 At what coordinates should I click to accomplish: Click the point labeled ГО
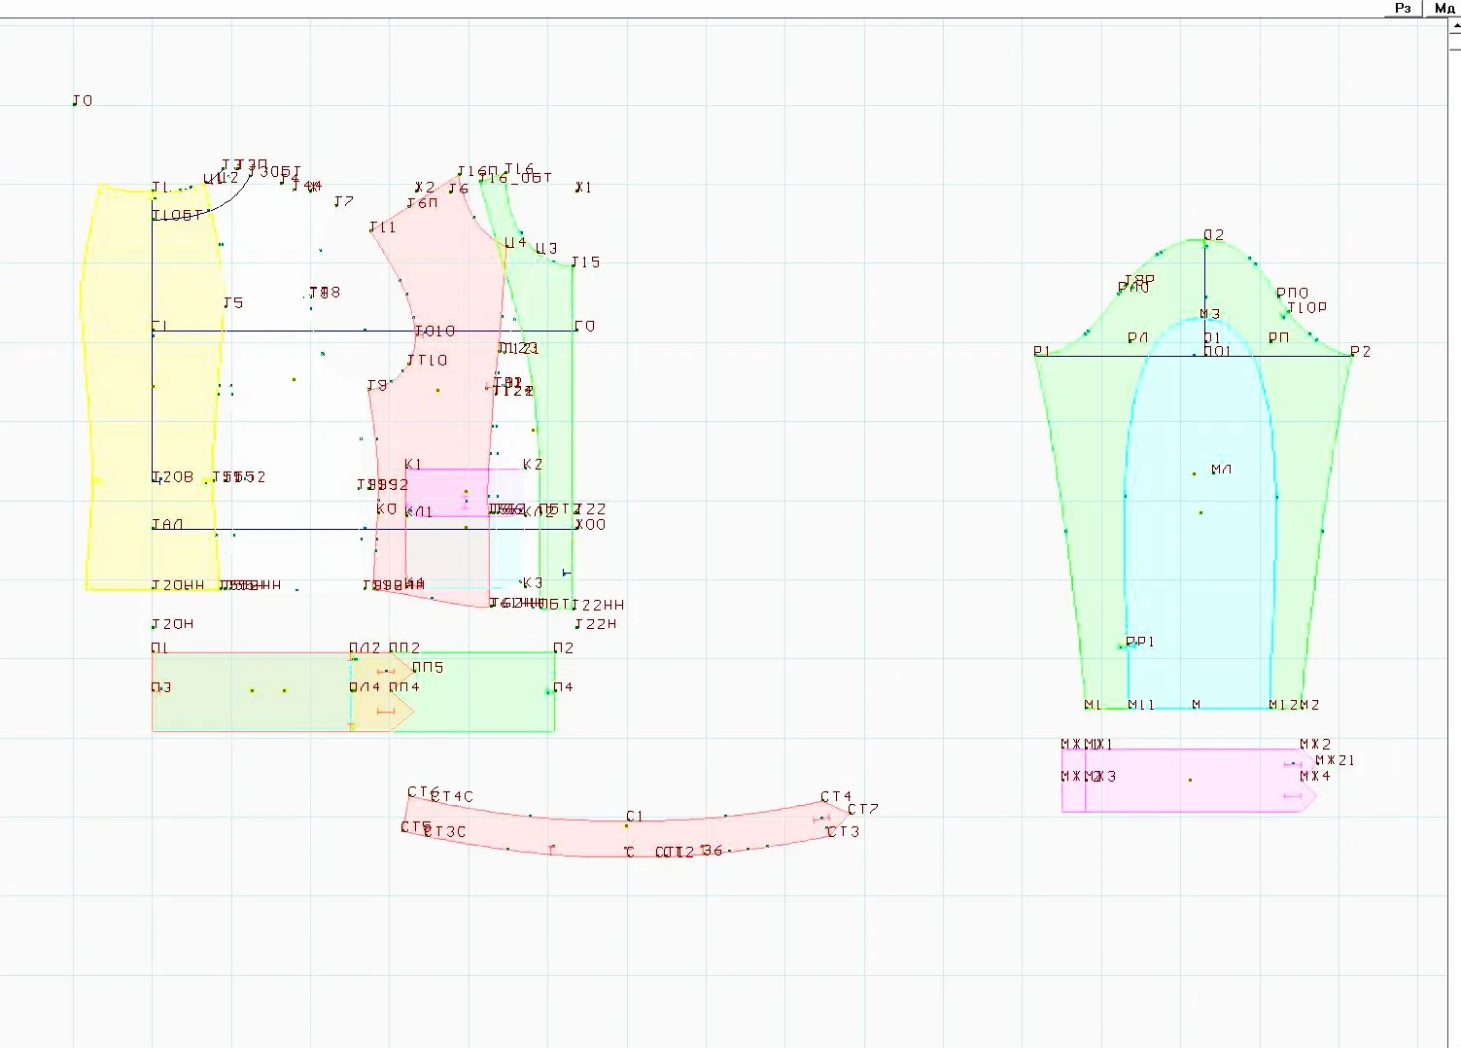tap(584, 327)
